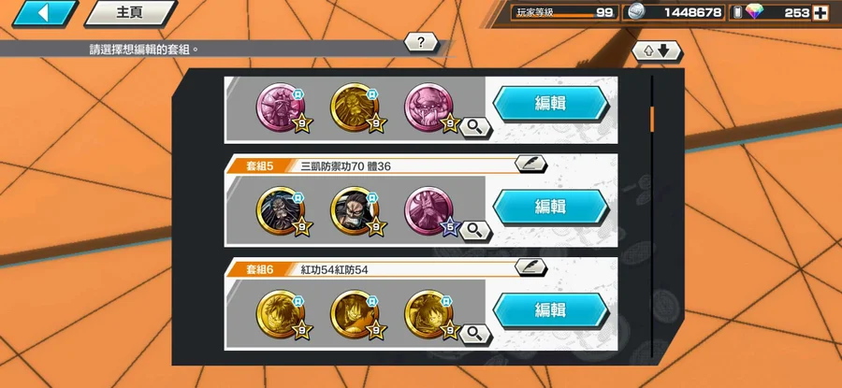
Task: Toggle sort order with the up-down arrows button
Action: point(656,51)
